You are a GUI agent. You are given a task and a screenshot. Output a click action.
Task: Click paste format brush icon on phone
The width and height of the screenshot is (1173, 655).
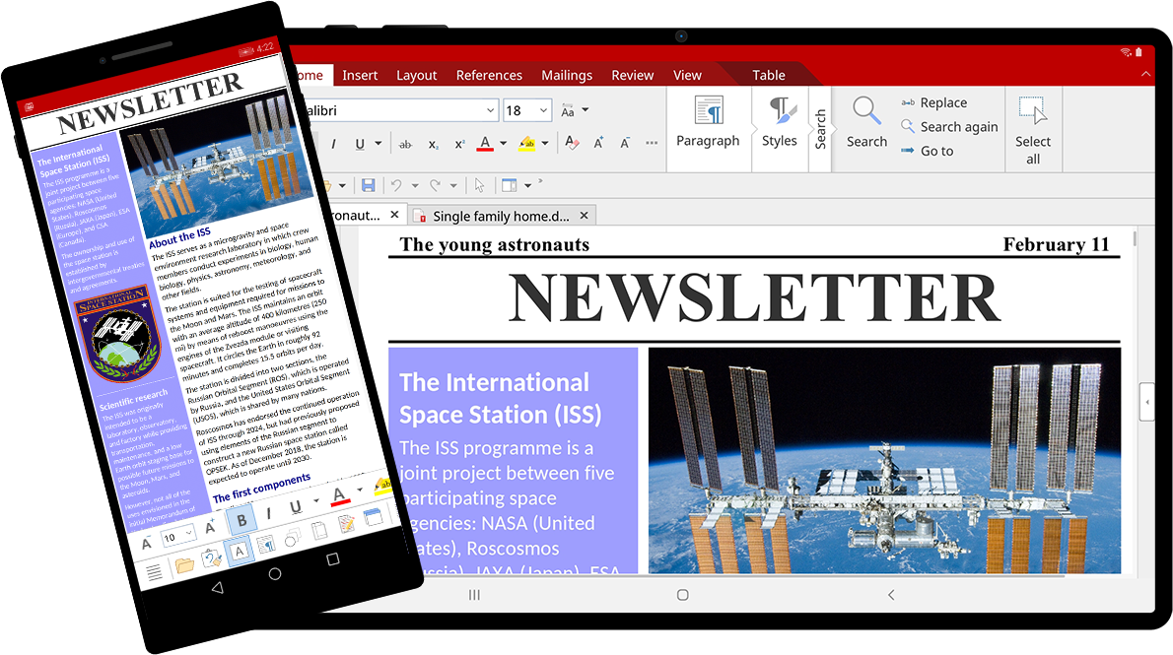point(212,557)
